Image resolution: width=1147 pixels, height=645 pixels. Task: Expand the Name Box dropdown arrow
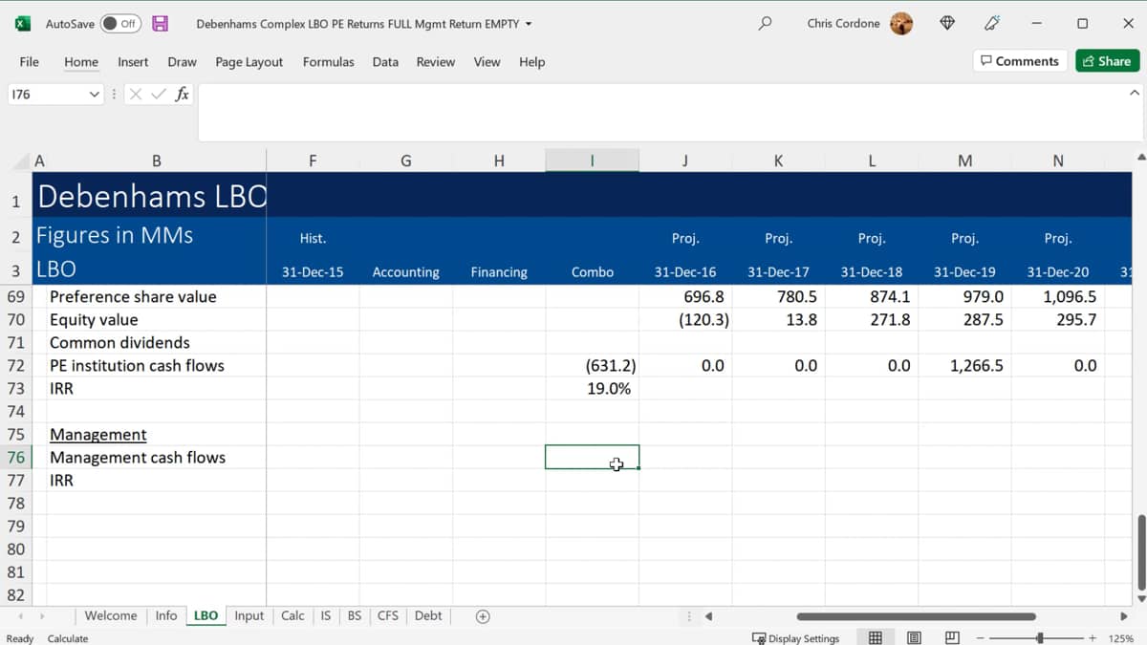pos(94,94)
